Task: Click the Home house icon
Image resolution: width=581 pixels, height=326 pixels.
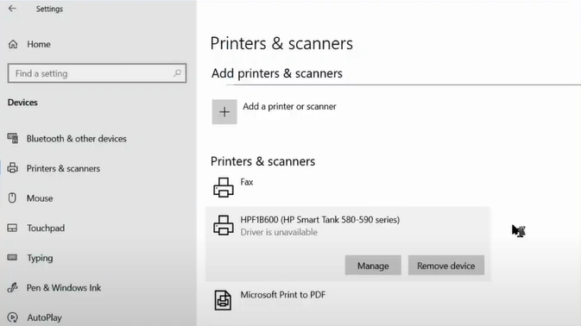Action: pos(13,44)
